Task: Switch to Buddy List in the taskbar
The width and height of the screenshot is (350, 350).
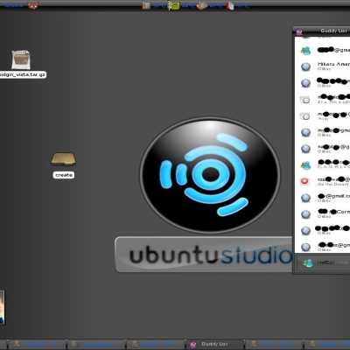Action: coord(214,345)
